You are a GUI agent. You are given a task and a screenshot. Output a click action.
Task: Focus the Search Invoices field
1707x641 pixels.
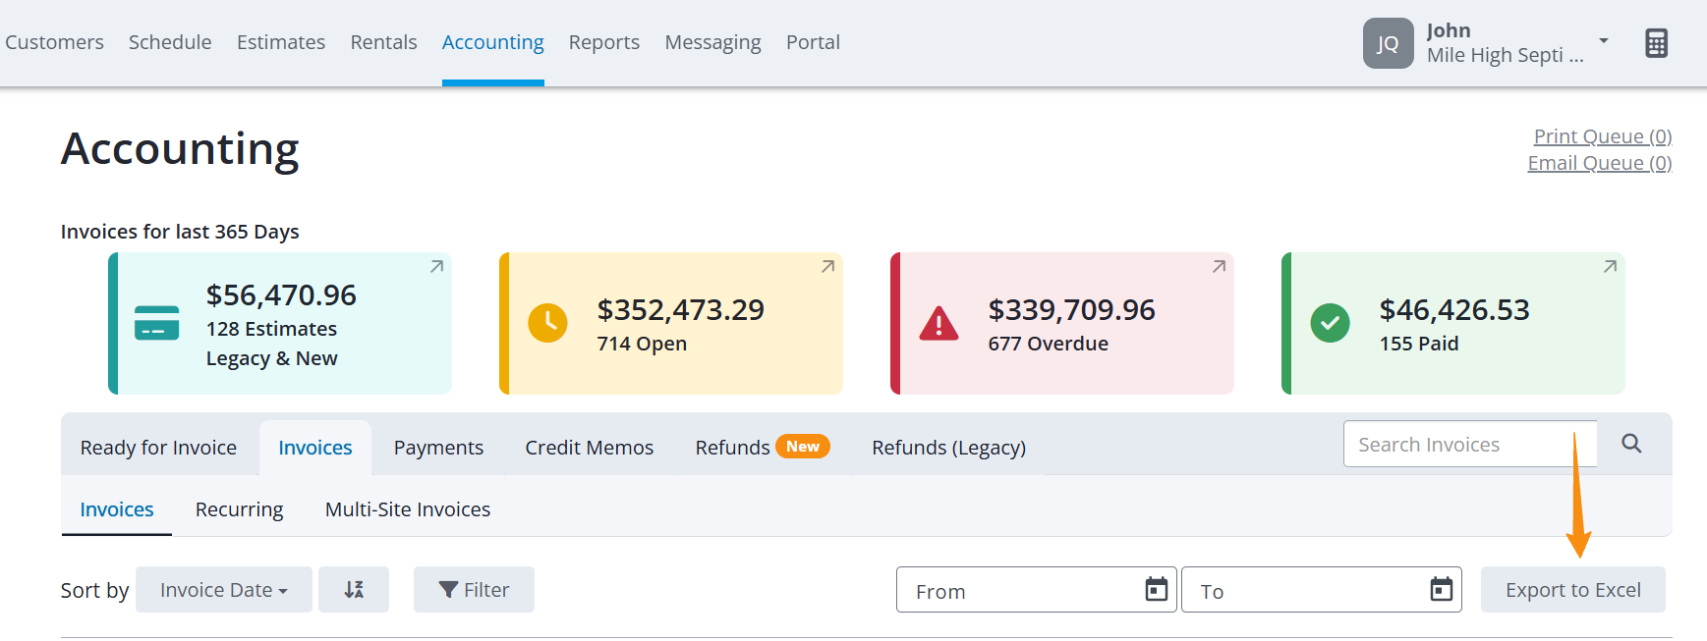pos(1469,444)
